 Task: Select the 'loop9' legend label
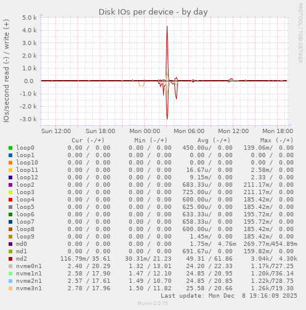[x=25, y=237]
